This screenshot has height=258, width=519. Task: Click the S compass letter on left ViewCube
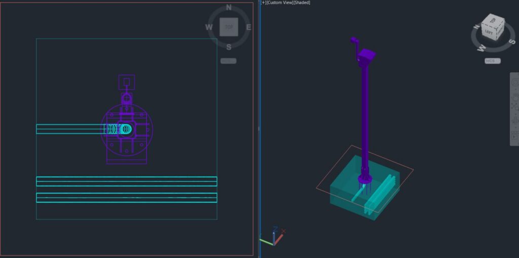pyautogui.click(x=229, y=47)
